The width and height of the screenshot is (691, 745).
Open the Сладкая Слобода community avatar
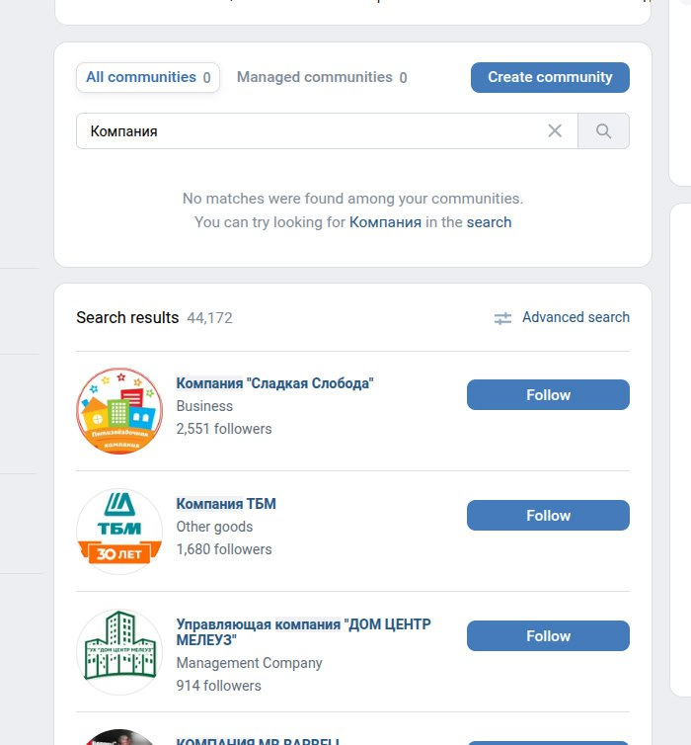[x=119, y=411]
